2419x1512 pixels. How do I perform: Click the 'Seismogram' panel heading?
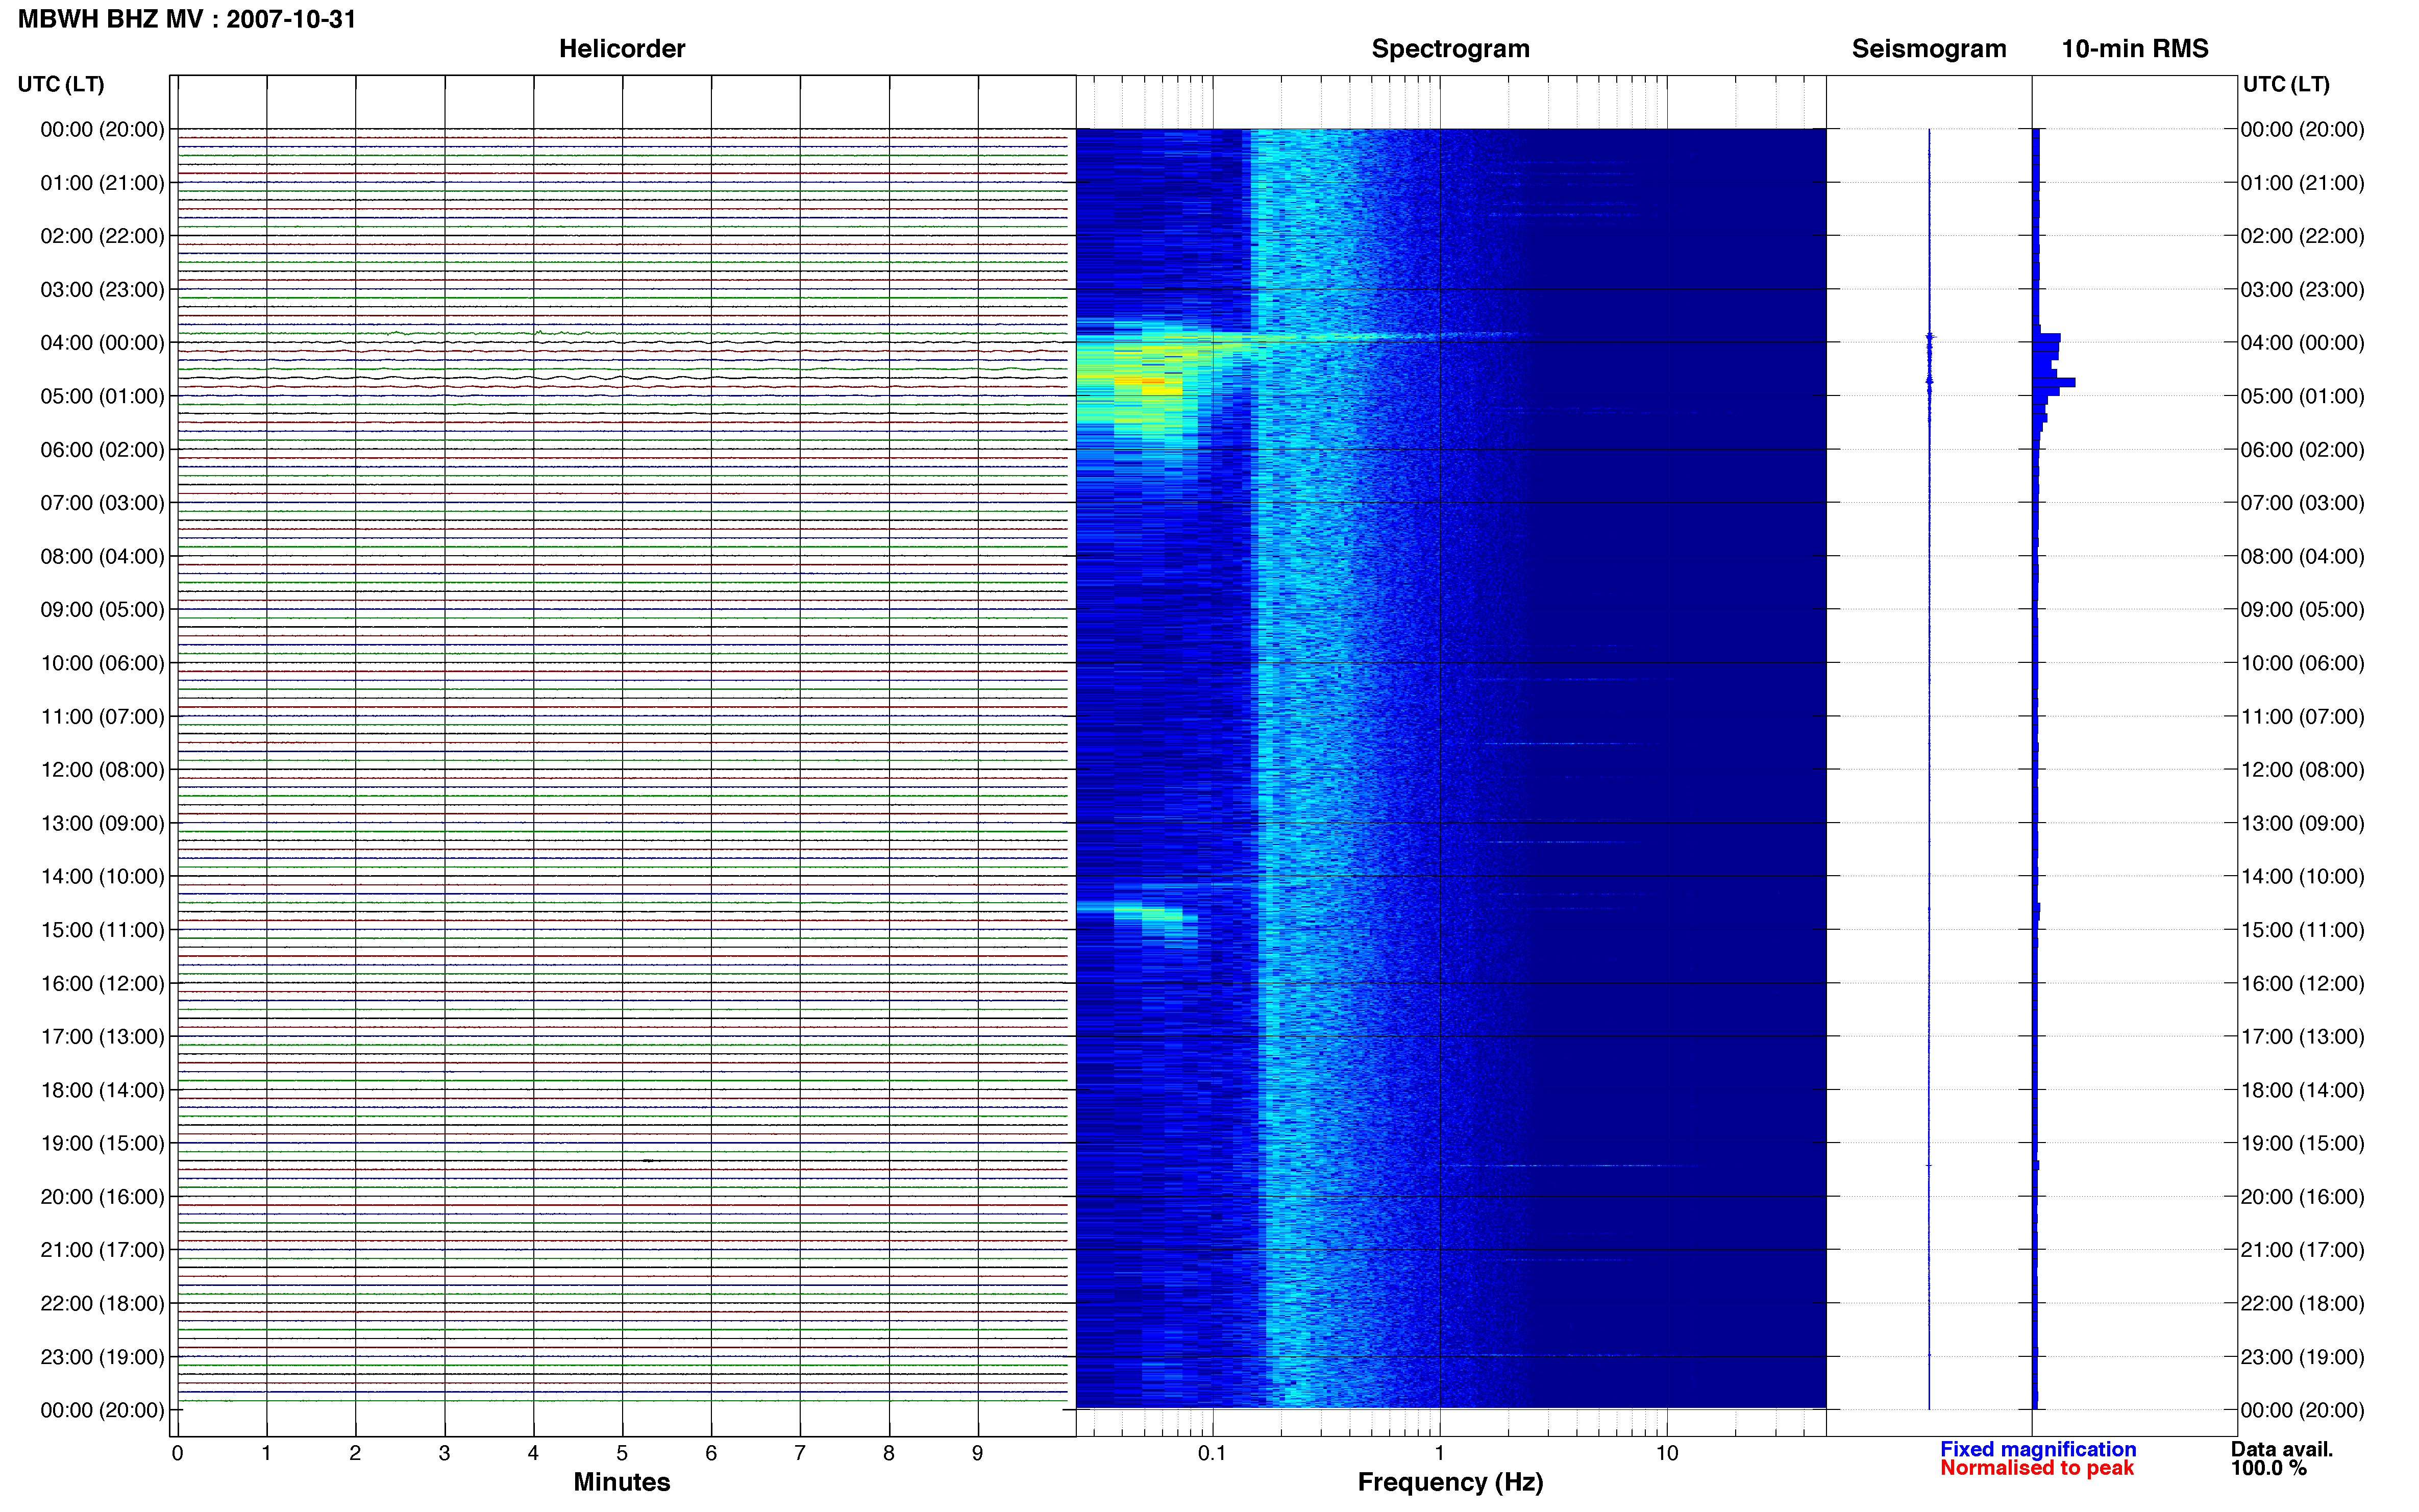tap(1929, 48)
